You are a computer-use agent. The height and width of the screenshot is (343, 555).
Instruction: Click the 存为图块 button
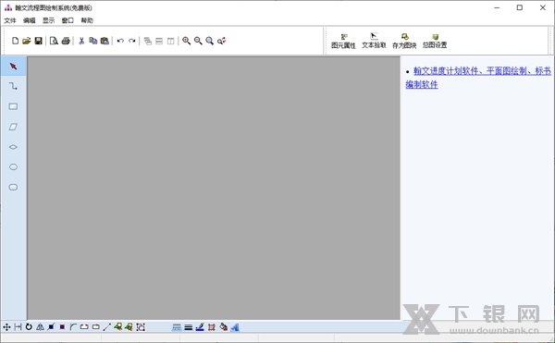click(x=404, y=41)
